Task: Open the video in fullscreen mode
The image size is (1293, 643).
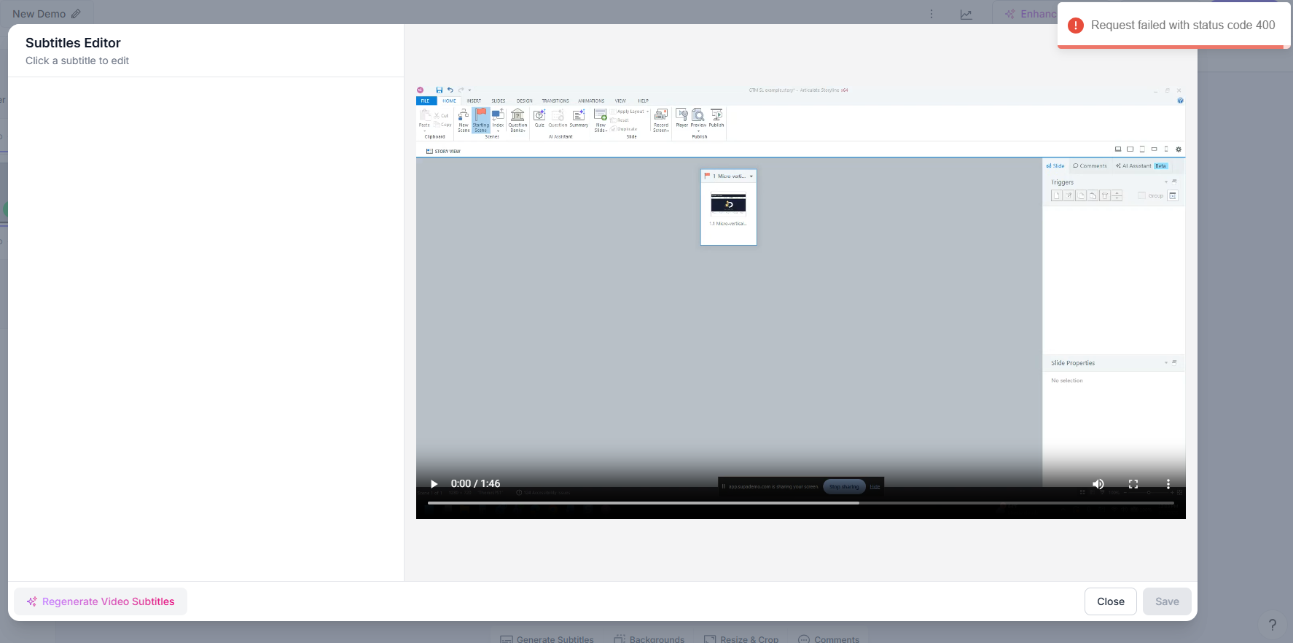Action: [1133, 484]
